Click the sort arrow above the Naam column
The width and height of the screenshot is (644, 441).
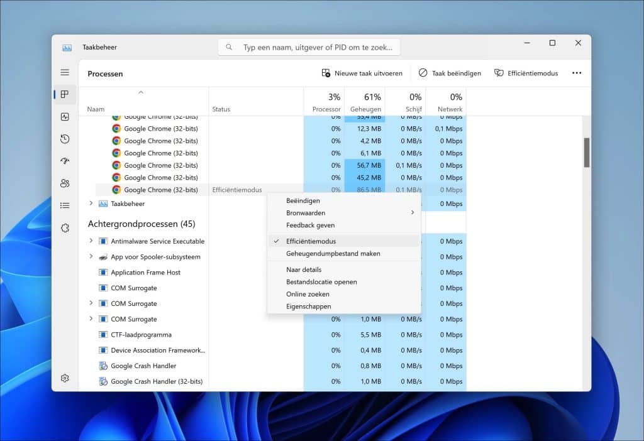tap(141, 92)
